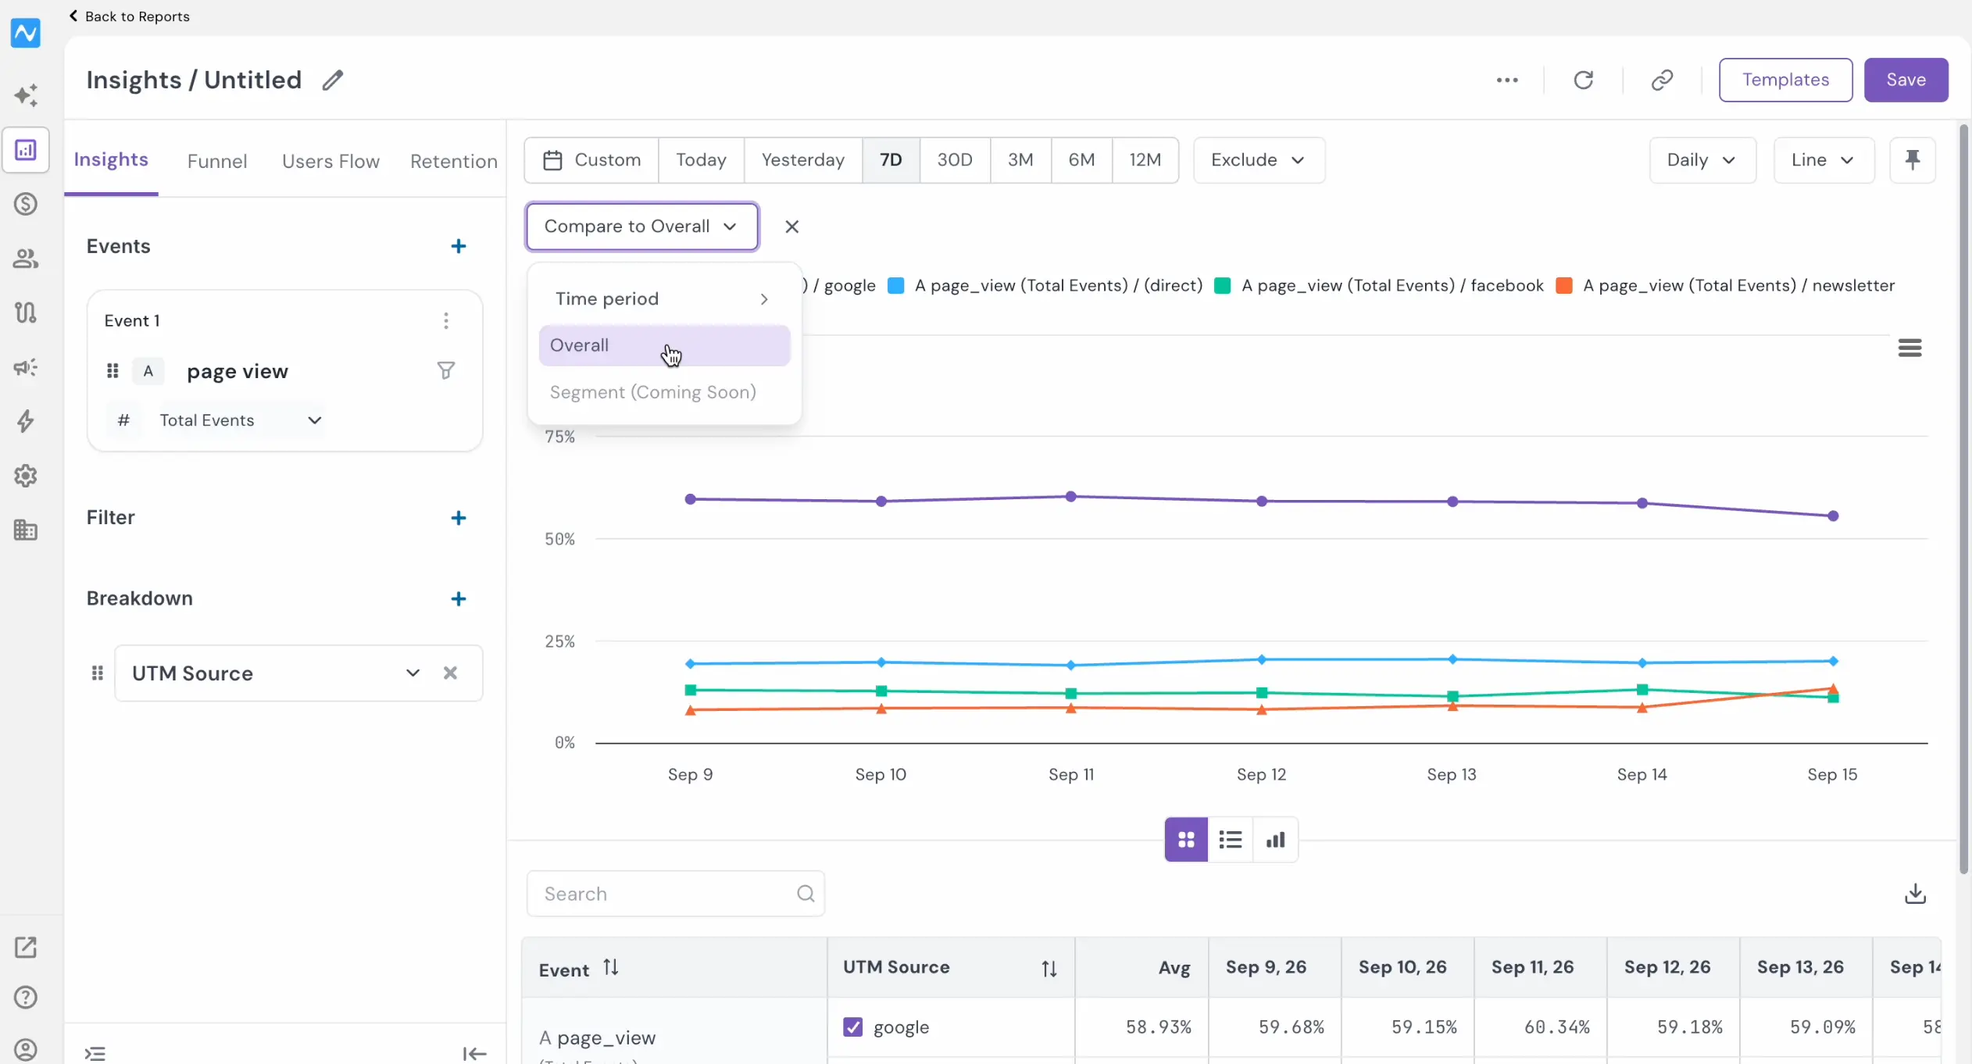Open the Total Events measure dropdown
The width and height of the screenshot is (1972, 1064).
tap(241, 420)
